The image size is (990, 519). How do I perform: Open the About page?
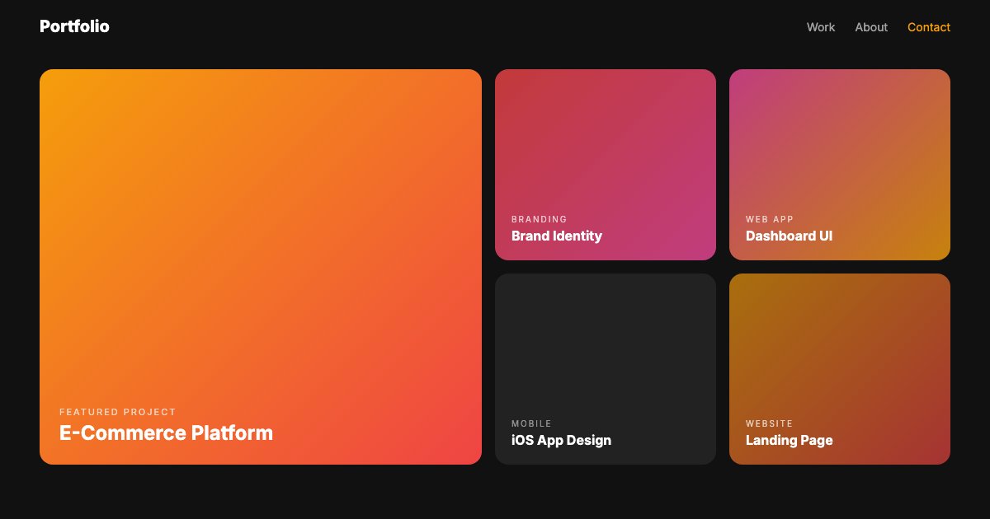coord(871,27)
